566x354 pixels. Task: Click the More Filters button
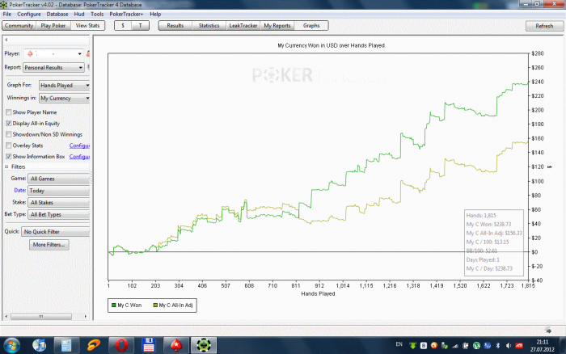click(x=49, y=245)
